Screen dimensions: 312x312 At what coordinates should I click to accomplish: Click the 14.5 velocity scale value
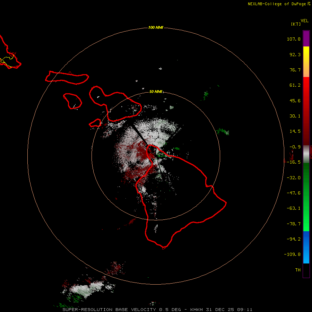pyautogui.click(x=295, y=131)
